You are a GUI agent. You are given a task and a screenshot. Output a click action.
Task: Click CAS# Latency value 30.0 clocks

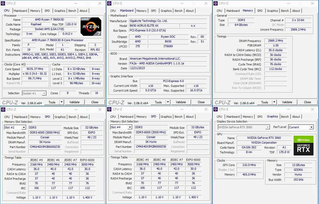coord(276,50)
